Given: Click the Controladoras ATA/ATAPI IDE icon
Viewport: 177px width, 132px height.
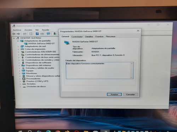Looking at the screenshot, I should 22,52.
